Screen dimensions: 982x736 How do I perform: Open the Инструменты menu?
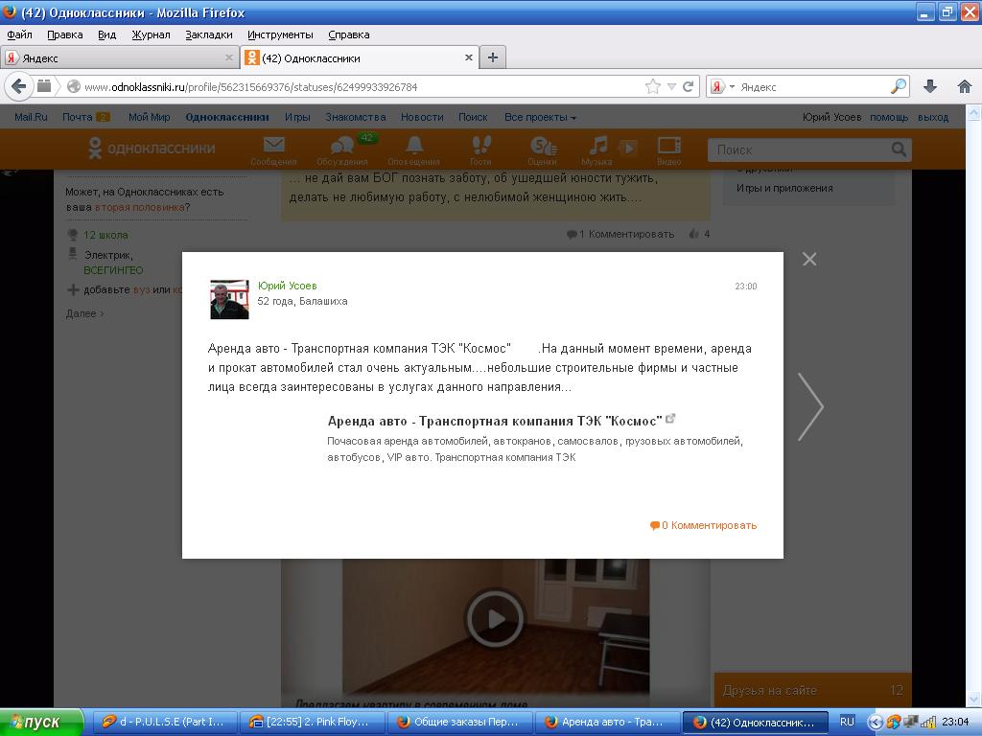(280, 34)
